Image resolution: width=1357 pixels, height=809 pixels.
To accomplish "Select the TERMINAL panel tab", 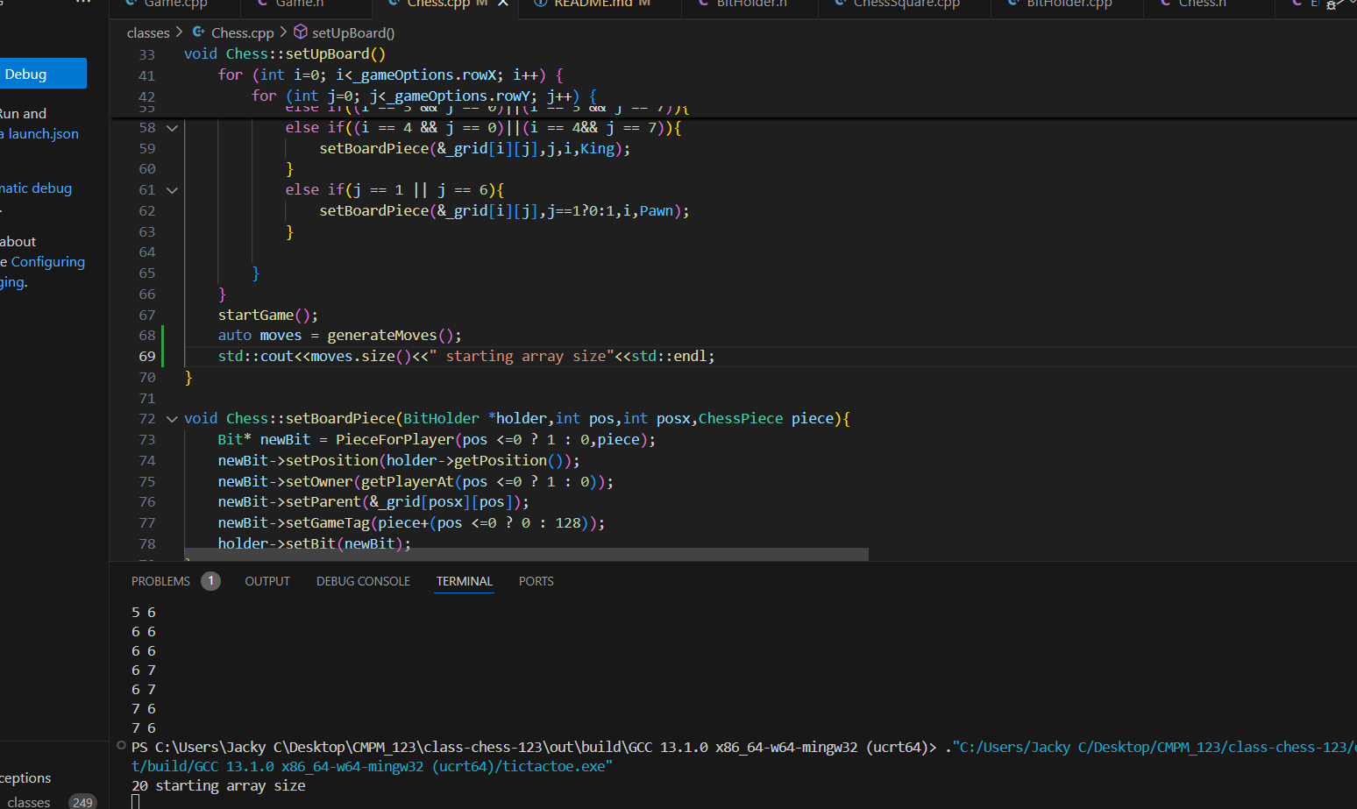I will click(465, 581).
